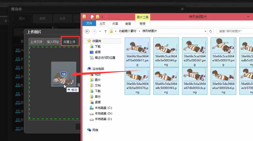
Task: Switch to 上传文件 tab in upload dialog
Action: [36, 42]
